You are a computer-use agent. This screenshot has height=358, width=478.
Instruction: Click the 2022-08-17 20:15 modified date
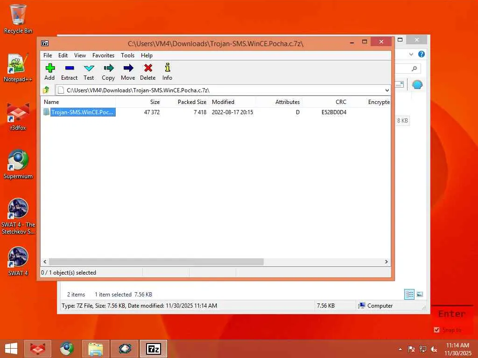[x=232, y=112]
